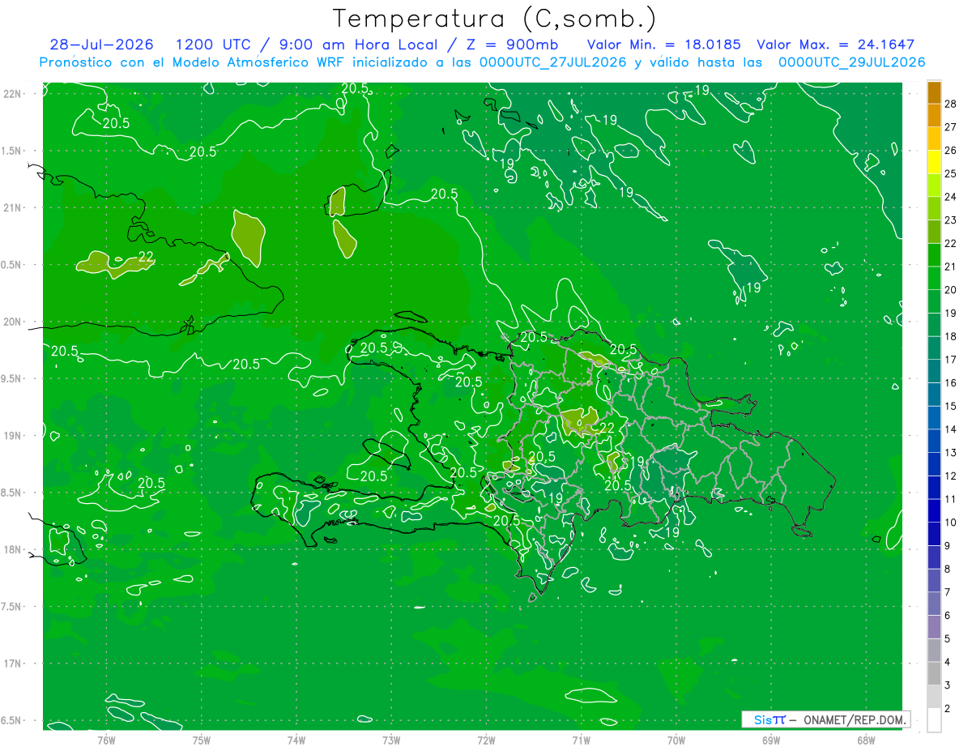Select the teal legend swatch between 16 and 17
This screenshot has width=972, height=751.
click(x=934, y=372)
